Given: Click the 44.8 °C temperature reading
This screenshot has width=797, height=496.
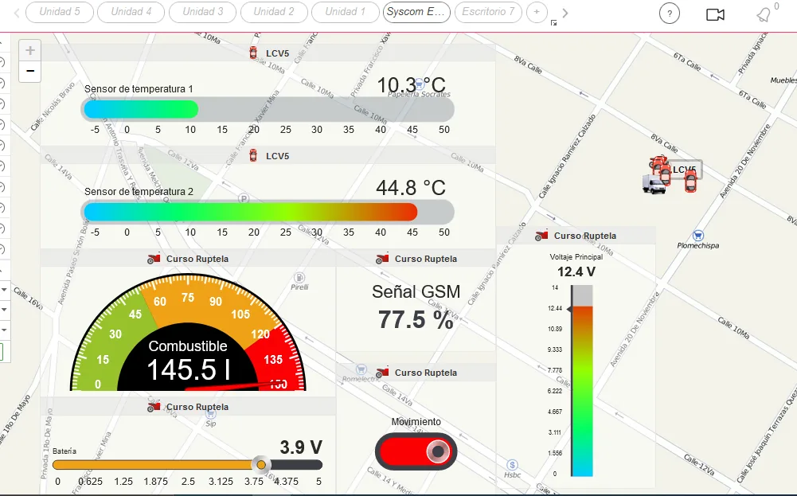Looking at the screenshot, I should pos(411,188).
